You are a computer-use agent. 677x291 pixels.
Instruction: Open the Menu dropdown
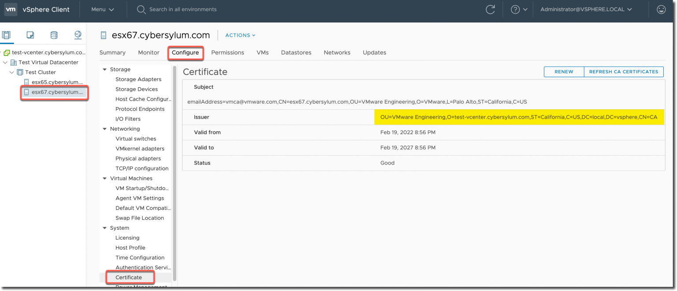[103, 9]
